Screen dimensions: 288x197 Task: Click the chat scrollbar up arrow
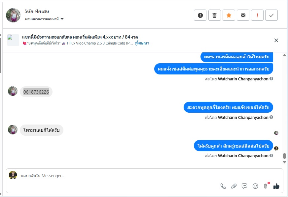285,56
